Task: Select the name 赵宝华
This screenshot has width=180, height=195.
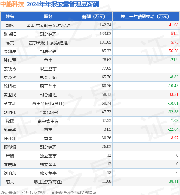Action: click(10, 130)
